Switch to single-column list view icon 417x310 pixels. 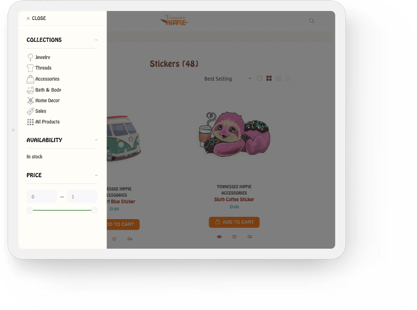tap(259, 78)
